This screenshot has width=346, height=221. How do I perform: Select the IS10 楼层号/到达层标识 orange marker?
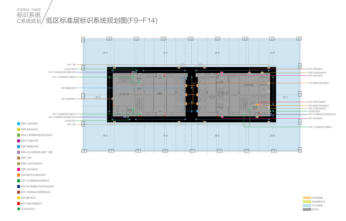[18, 175]
